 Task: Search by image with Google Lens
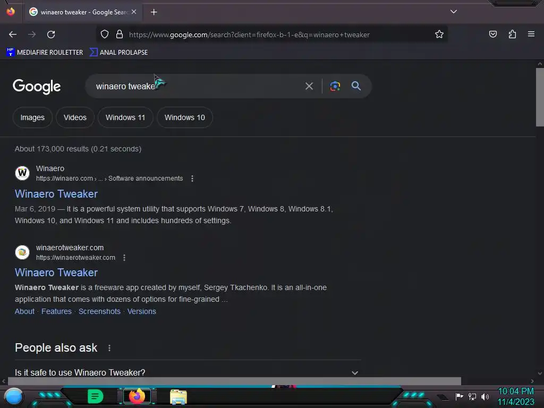click(335, 86)
